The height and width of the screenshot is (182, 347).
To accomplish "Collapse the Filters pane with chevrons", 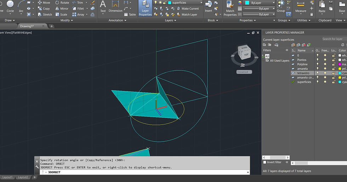I will click(287, 50).
